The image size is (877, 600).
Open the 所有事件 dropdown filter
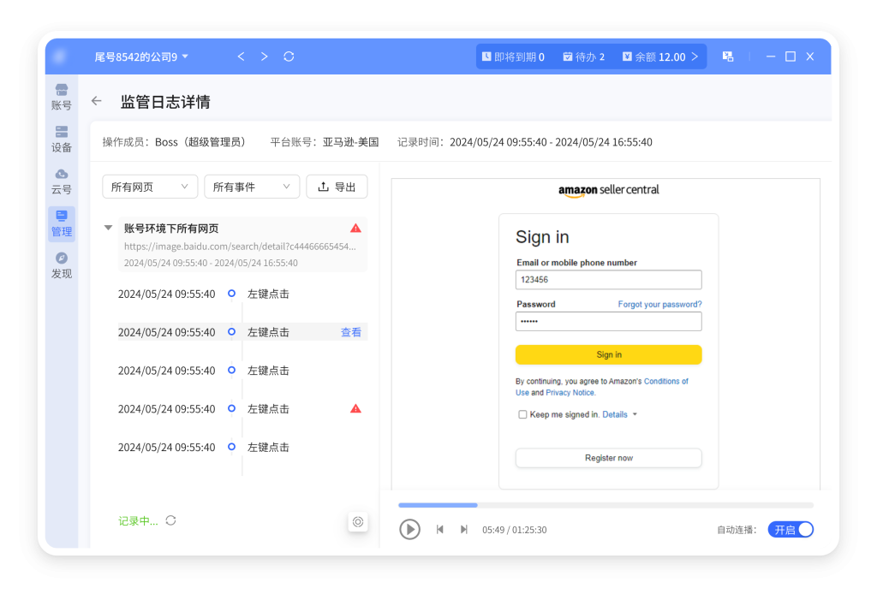click(x=252, y=187)
